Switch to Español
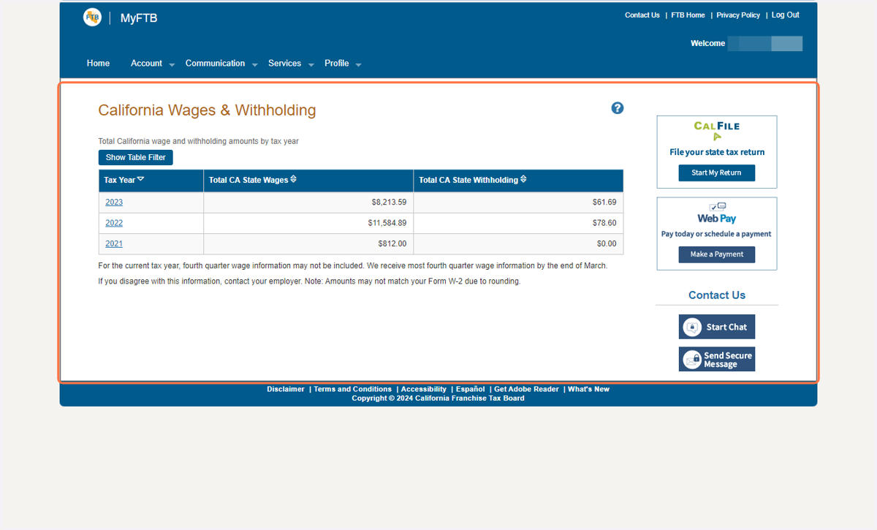The width and height of the screenshot is (877, 530). coord(471,389)
